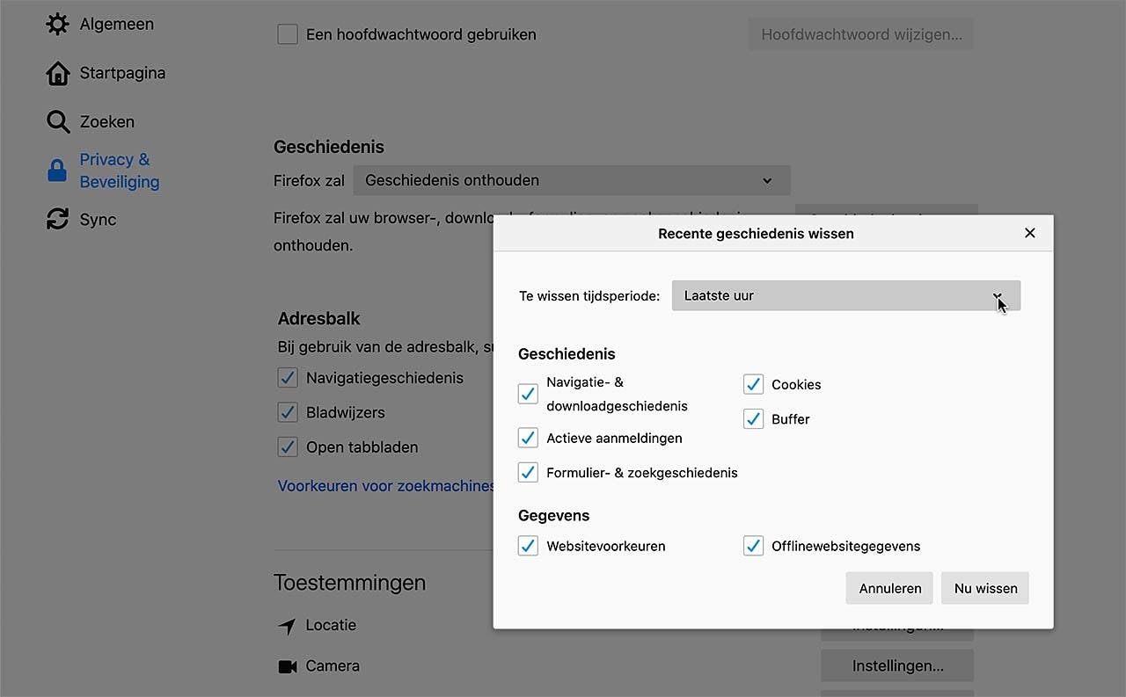The height and width of the screenshot is (697, 1126).
Task: Click the Startpagina home icon
Action: [x=57, y=72]
